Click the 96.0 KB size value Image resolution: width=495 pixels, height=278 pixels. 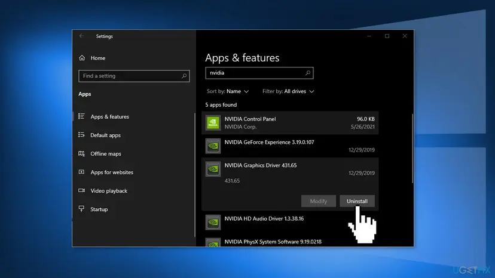[365, 119]
